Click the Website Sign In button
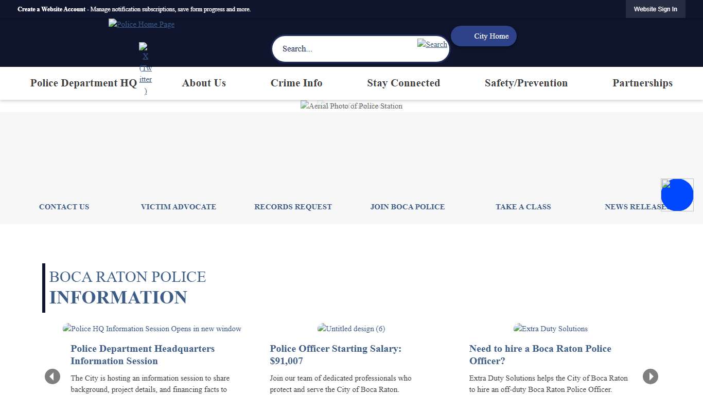The height and width of the screenshot is (395, 703). pyautogui.click(x=655, y=9)
